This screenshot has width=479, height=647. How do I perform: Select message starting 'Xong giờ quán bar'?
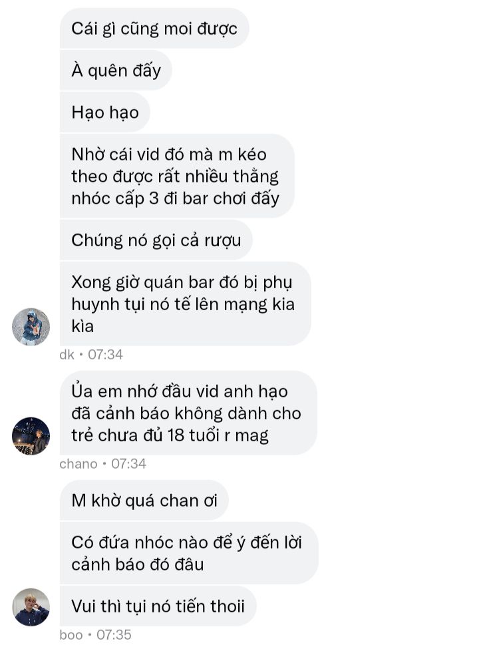185,304
